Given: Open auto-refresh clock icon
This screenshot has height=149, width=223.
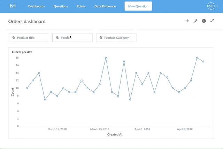Looking at the screenshot, I should [204, 21].
